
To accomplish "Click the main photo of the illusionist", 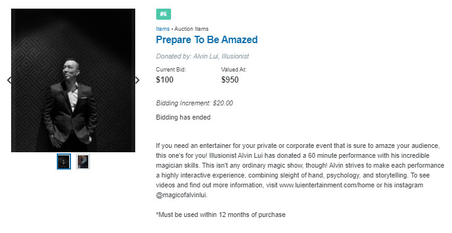I will 73,80.
